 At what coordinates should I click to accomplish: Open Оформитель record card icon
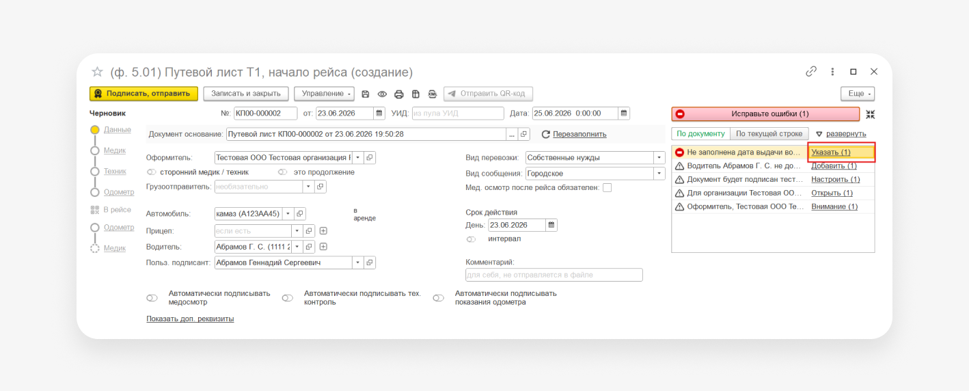pos(370,158)
